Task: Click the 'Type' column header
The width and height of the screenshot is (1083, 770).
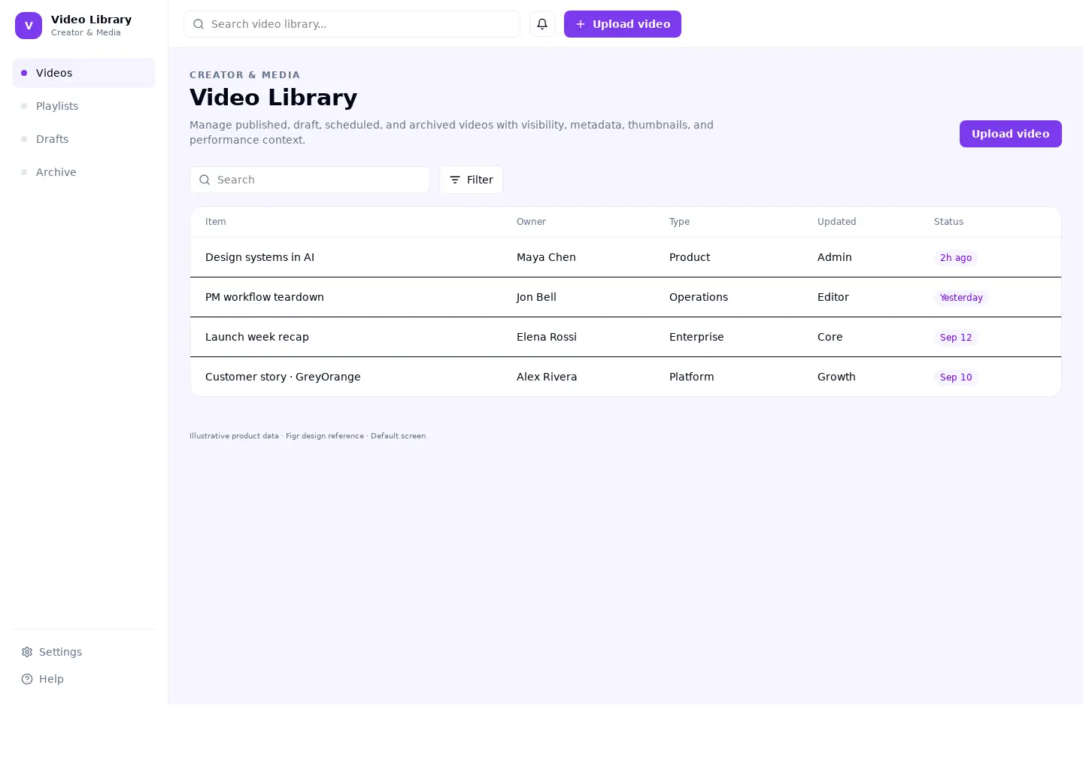Action: pos(679,222)
